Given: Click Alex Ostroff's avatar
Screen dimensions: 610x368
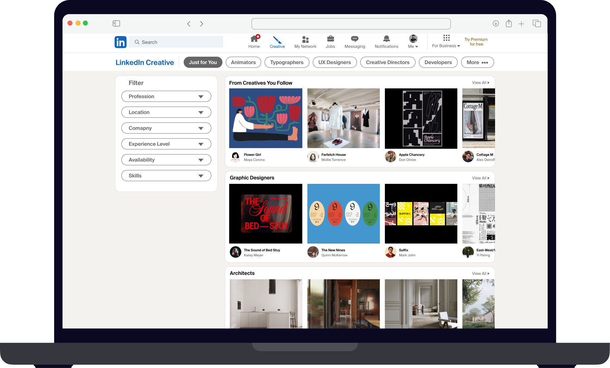Looking at the screenshot, I should coord(468,157).
